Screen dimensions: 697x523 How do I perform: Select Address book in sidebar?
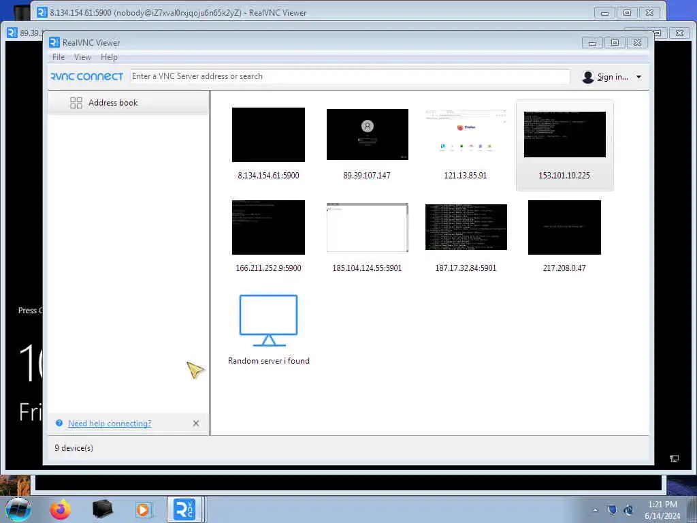point(128,103)
